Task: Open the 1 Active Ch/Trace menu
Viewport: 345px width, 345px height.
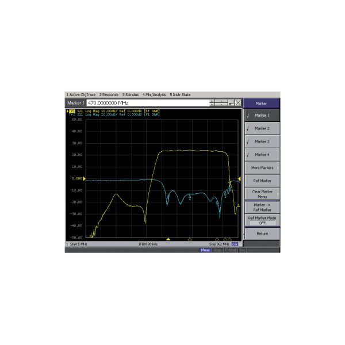Action: click(81, 95)
